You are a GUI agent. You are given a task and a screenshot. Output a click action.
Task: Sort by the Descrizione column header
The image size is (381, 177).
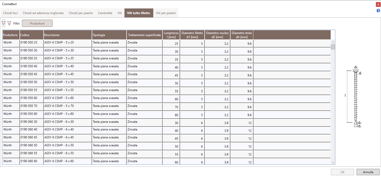coord(68,35)
